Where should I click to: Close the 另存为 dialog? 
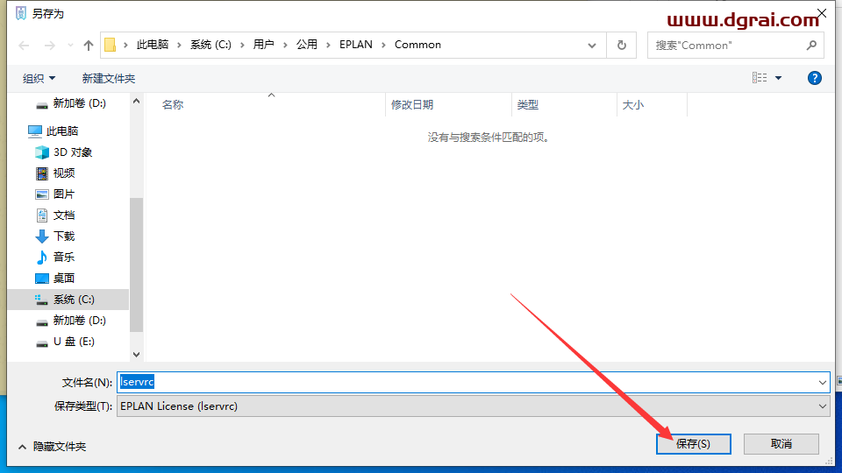(x=822, y=13)
